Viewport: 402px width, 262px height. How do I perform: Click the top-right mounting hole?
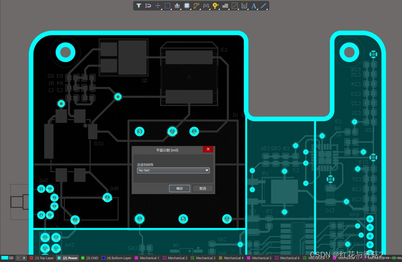(349, 52)
